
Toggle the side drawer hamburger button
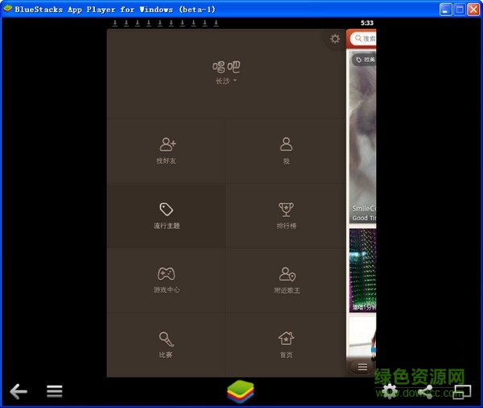362,367
